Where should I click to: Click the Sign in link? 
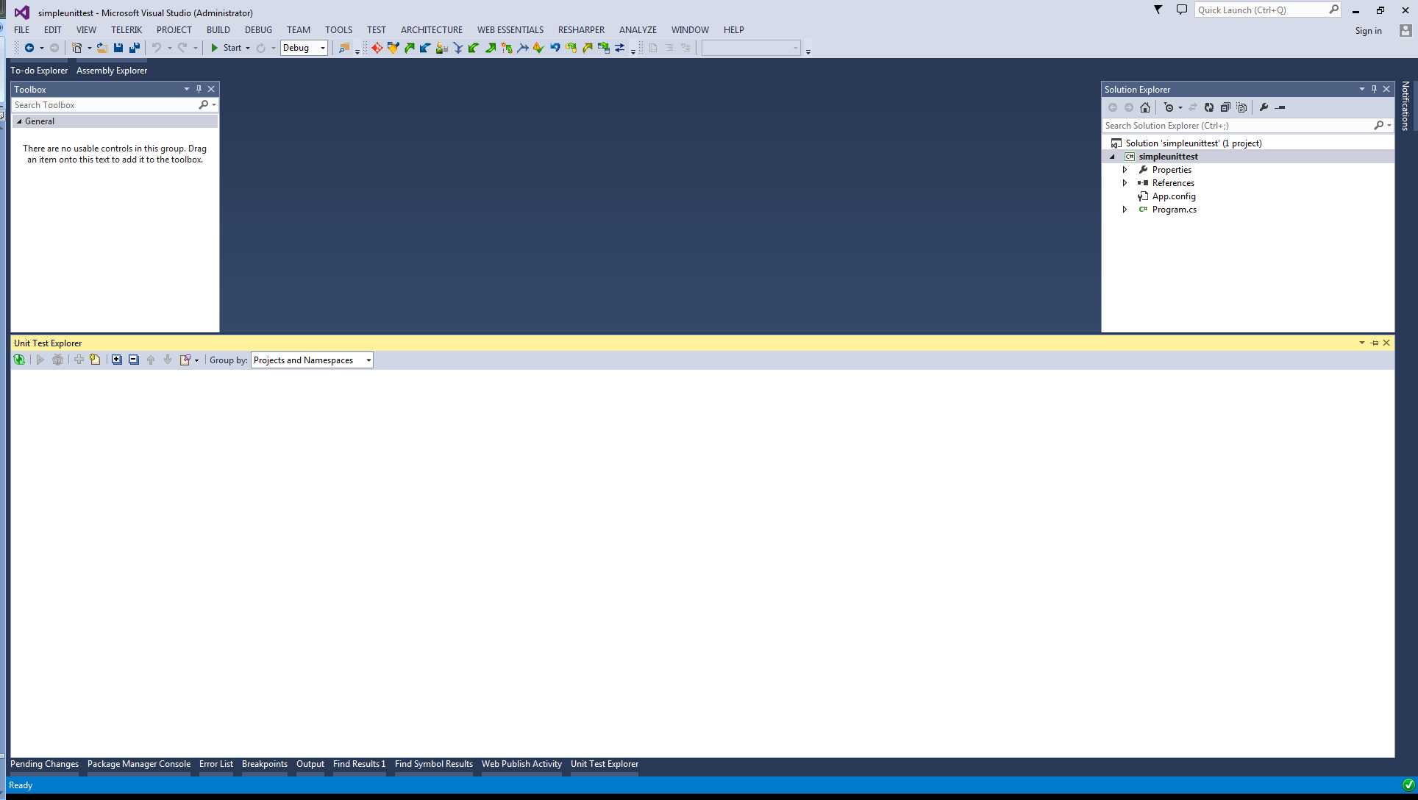[x=1368, y=30]
